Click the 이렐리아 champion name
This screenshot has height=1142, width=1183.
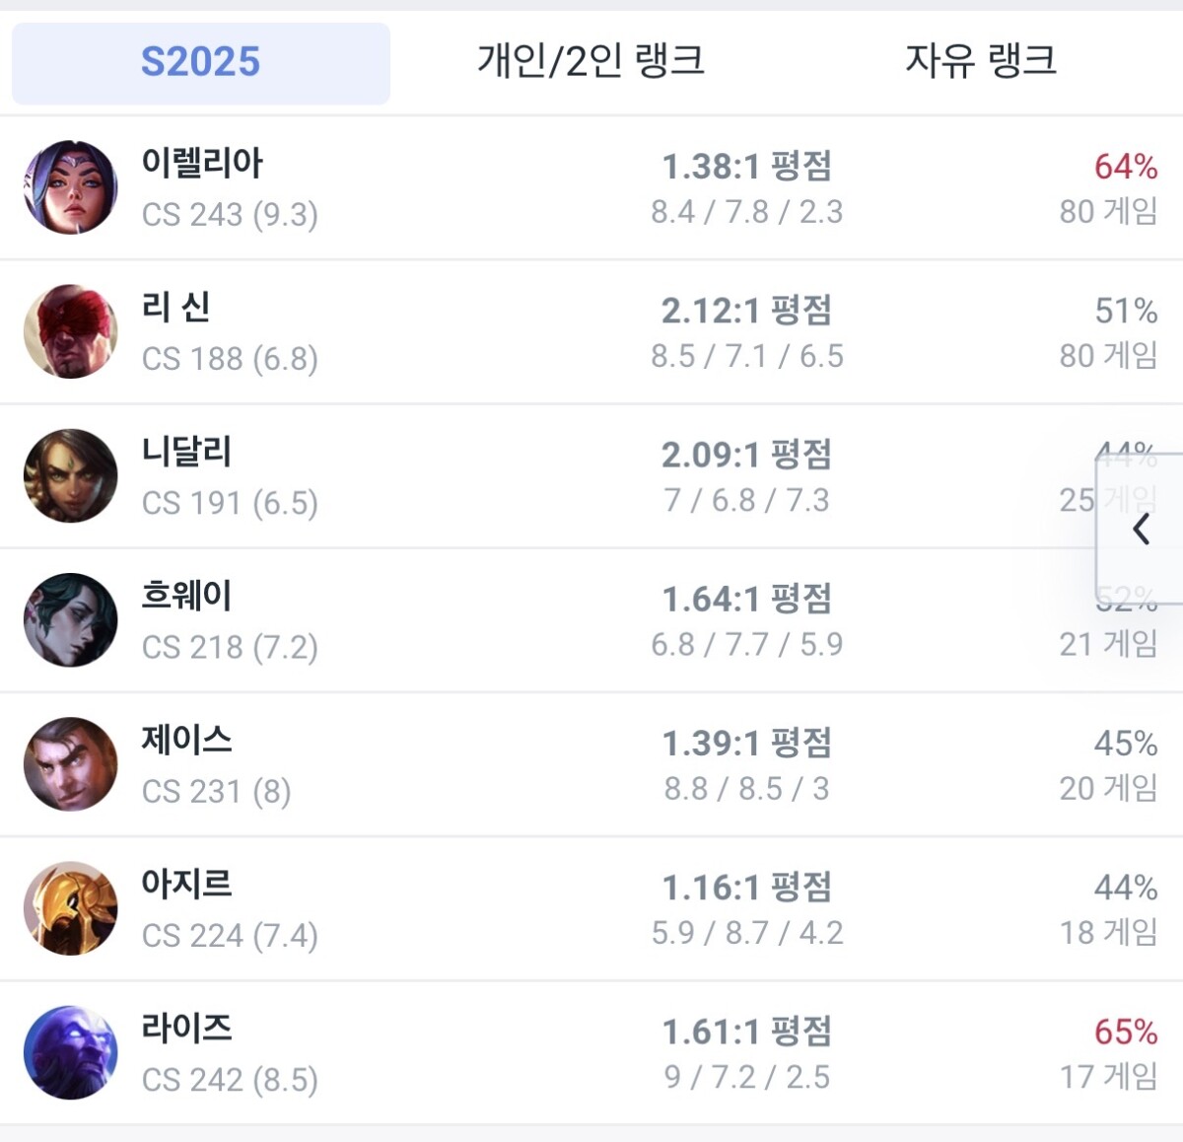(202, 164)
